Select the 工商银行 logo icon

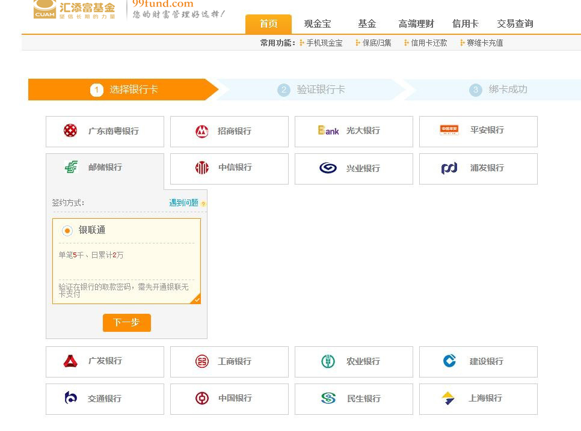coord(202,361)
